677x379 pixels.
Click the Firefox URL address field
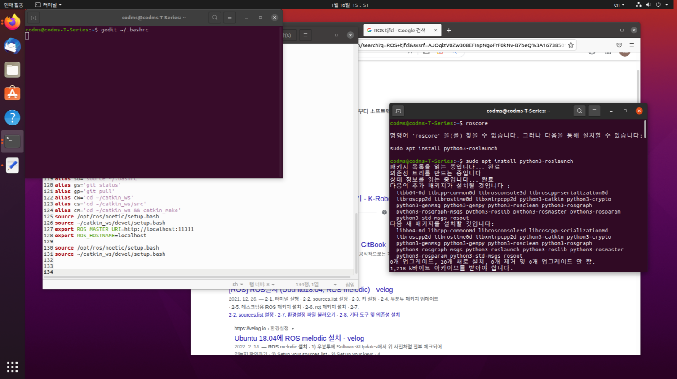[460, 45]
